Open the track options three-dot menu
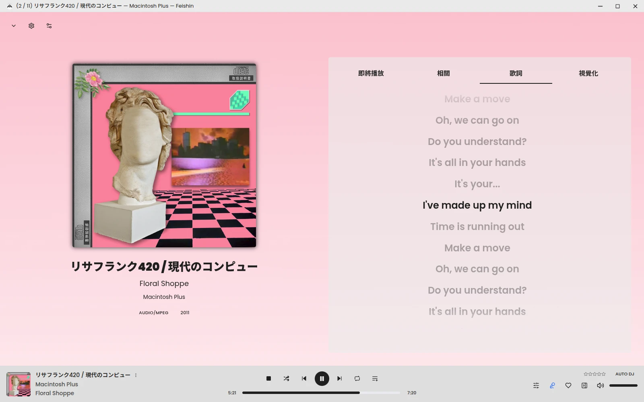The height and width of the screenshot is (402, 644). 136,375
